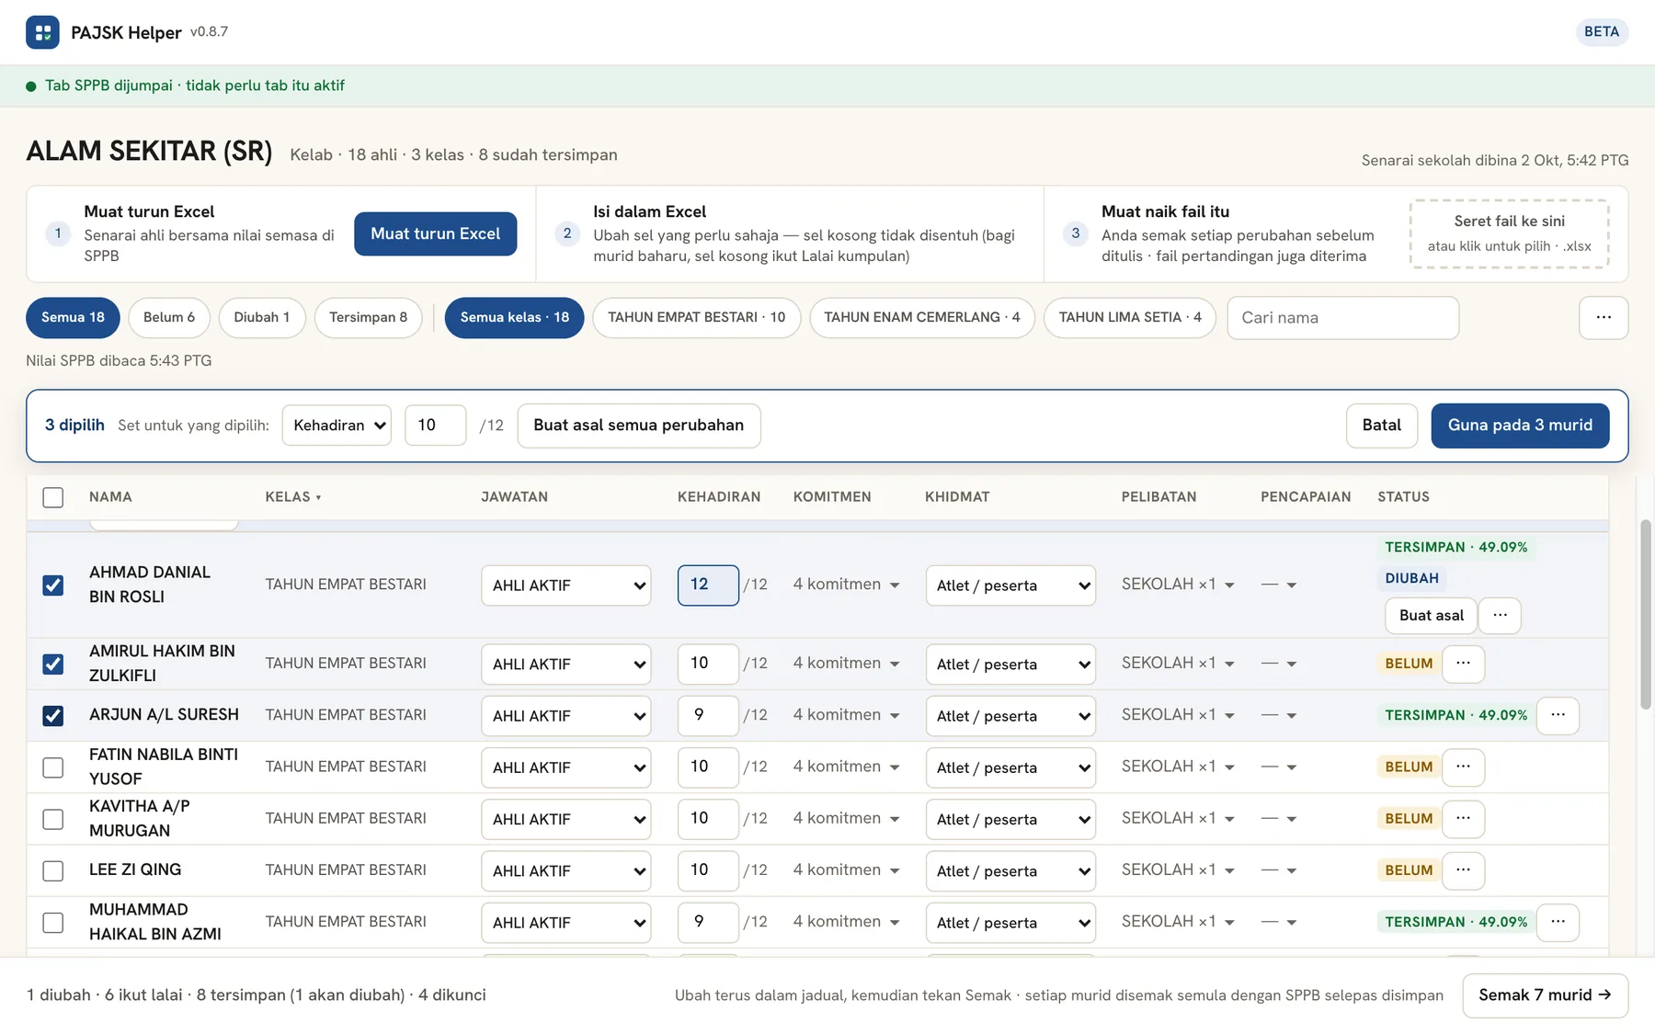Open the ellipsis menu for Fatin Nabila Binti Yusof
Image resolution: width=1655 pixels, height=1034 pixels.
1463,767
